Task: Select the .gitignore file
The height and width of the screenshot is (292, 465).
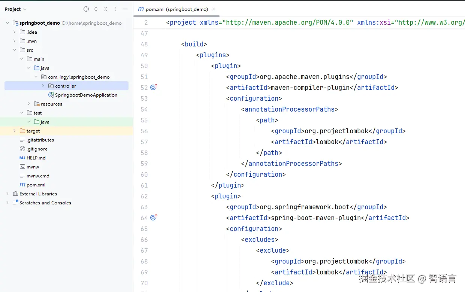Action: pos(37,149)
